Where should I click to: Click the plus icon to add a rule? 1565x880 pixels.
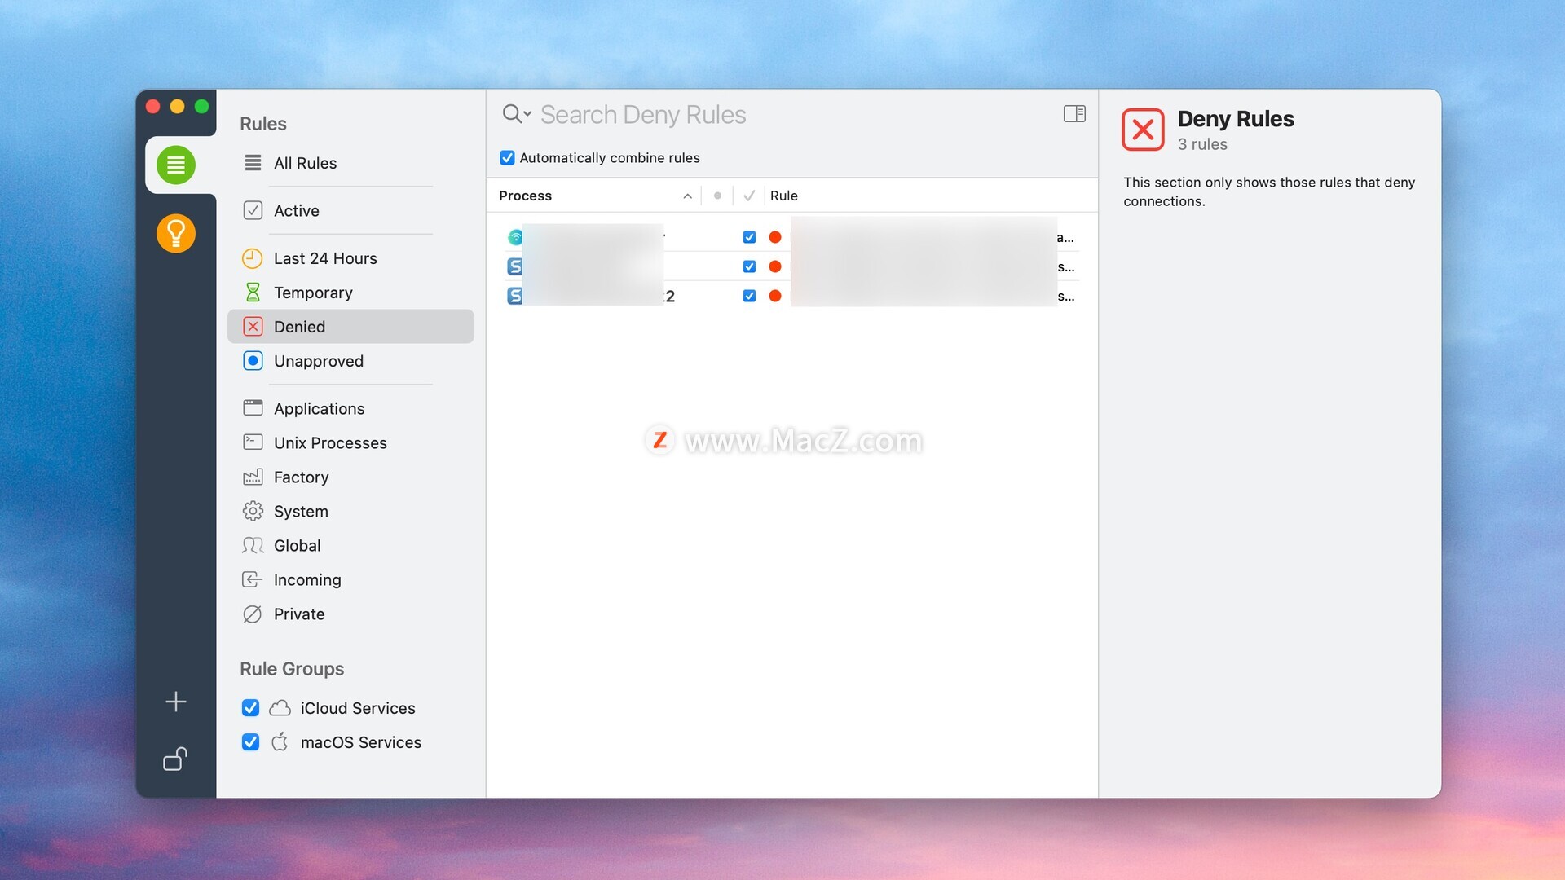[175, 702]
